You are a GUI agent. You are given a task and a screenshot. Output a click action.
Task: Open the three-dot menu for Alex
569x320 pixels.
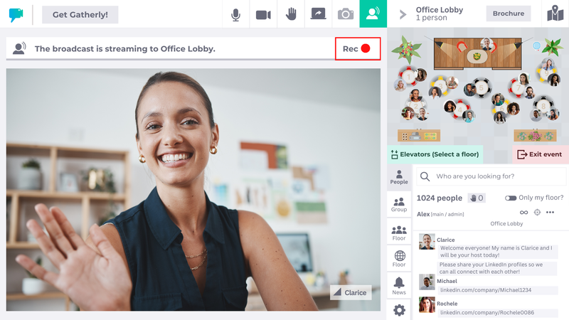[550, 212]
